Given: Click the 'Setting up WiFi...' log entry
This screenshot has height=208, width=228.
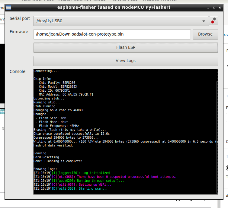Looking at the screenshot, I should coord(72,184).
